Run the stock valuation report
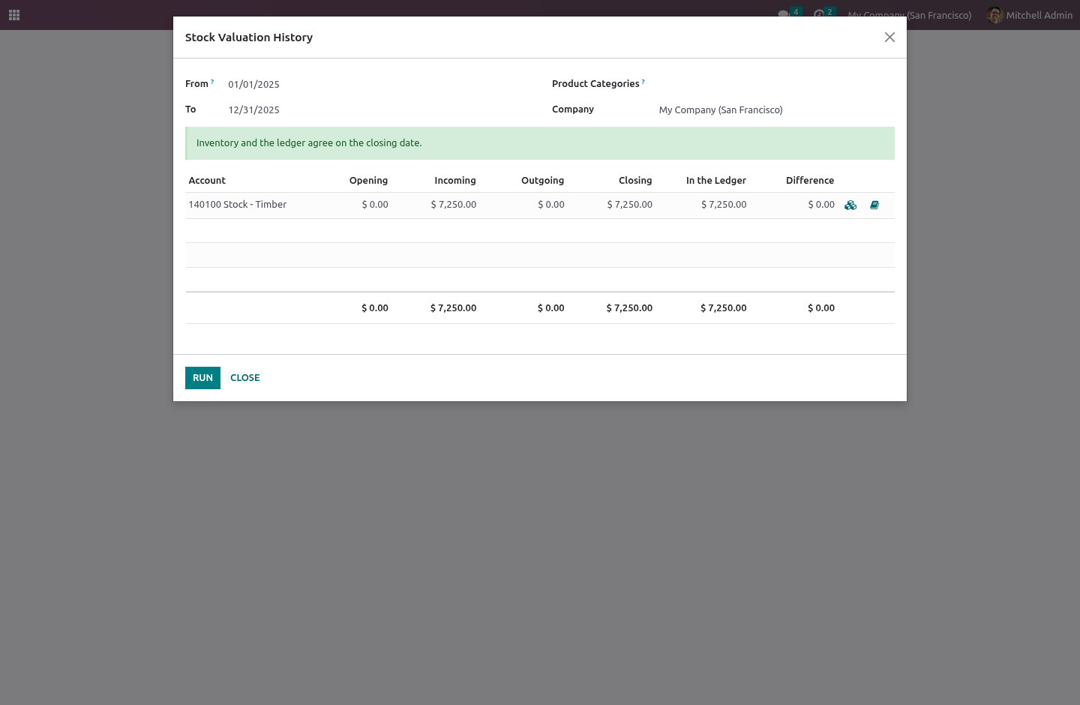The width and height of the screenshot is (1080, 705). pos(202,378)
